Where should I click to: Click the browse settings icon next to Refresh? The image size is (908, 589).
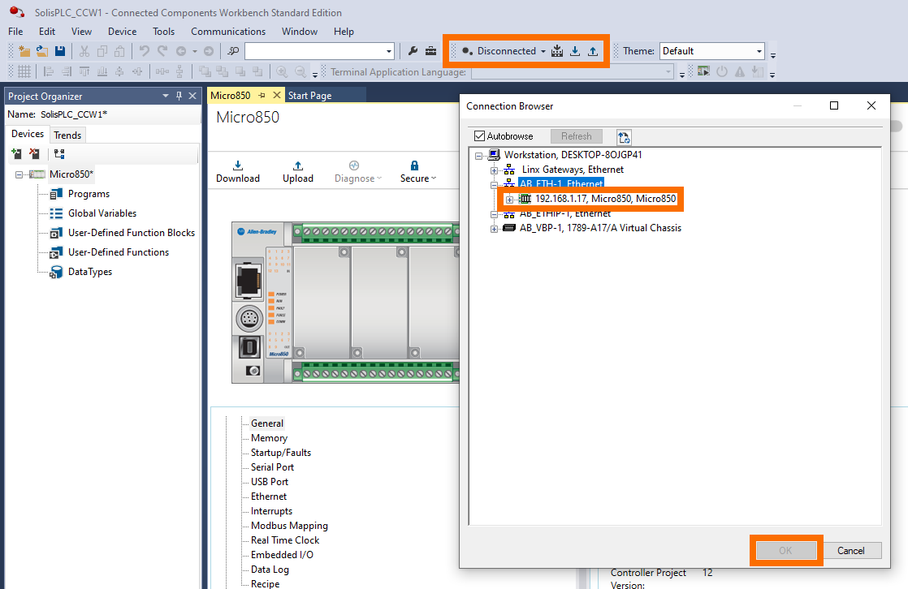click(x=624, y=137)
